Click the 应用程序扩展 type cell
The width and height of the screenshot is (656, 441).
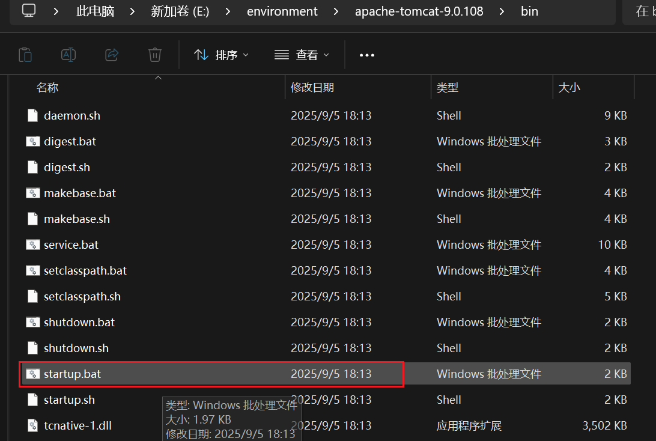469,426
